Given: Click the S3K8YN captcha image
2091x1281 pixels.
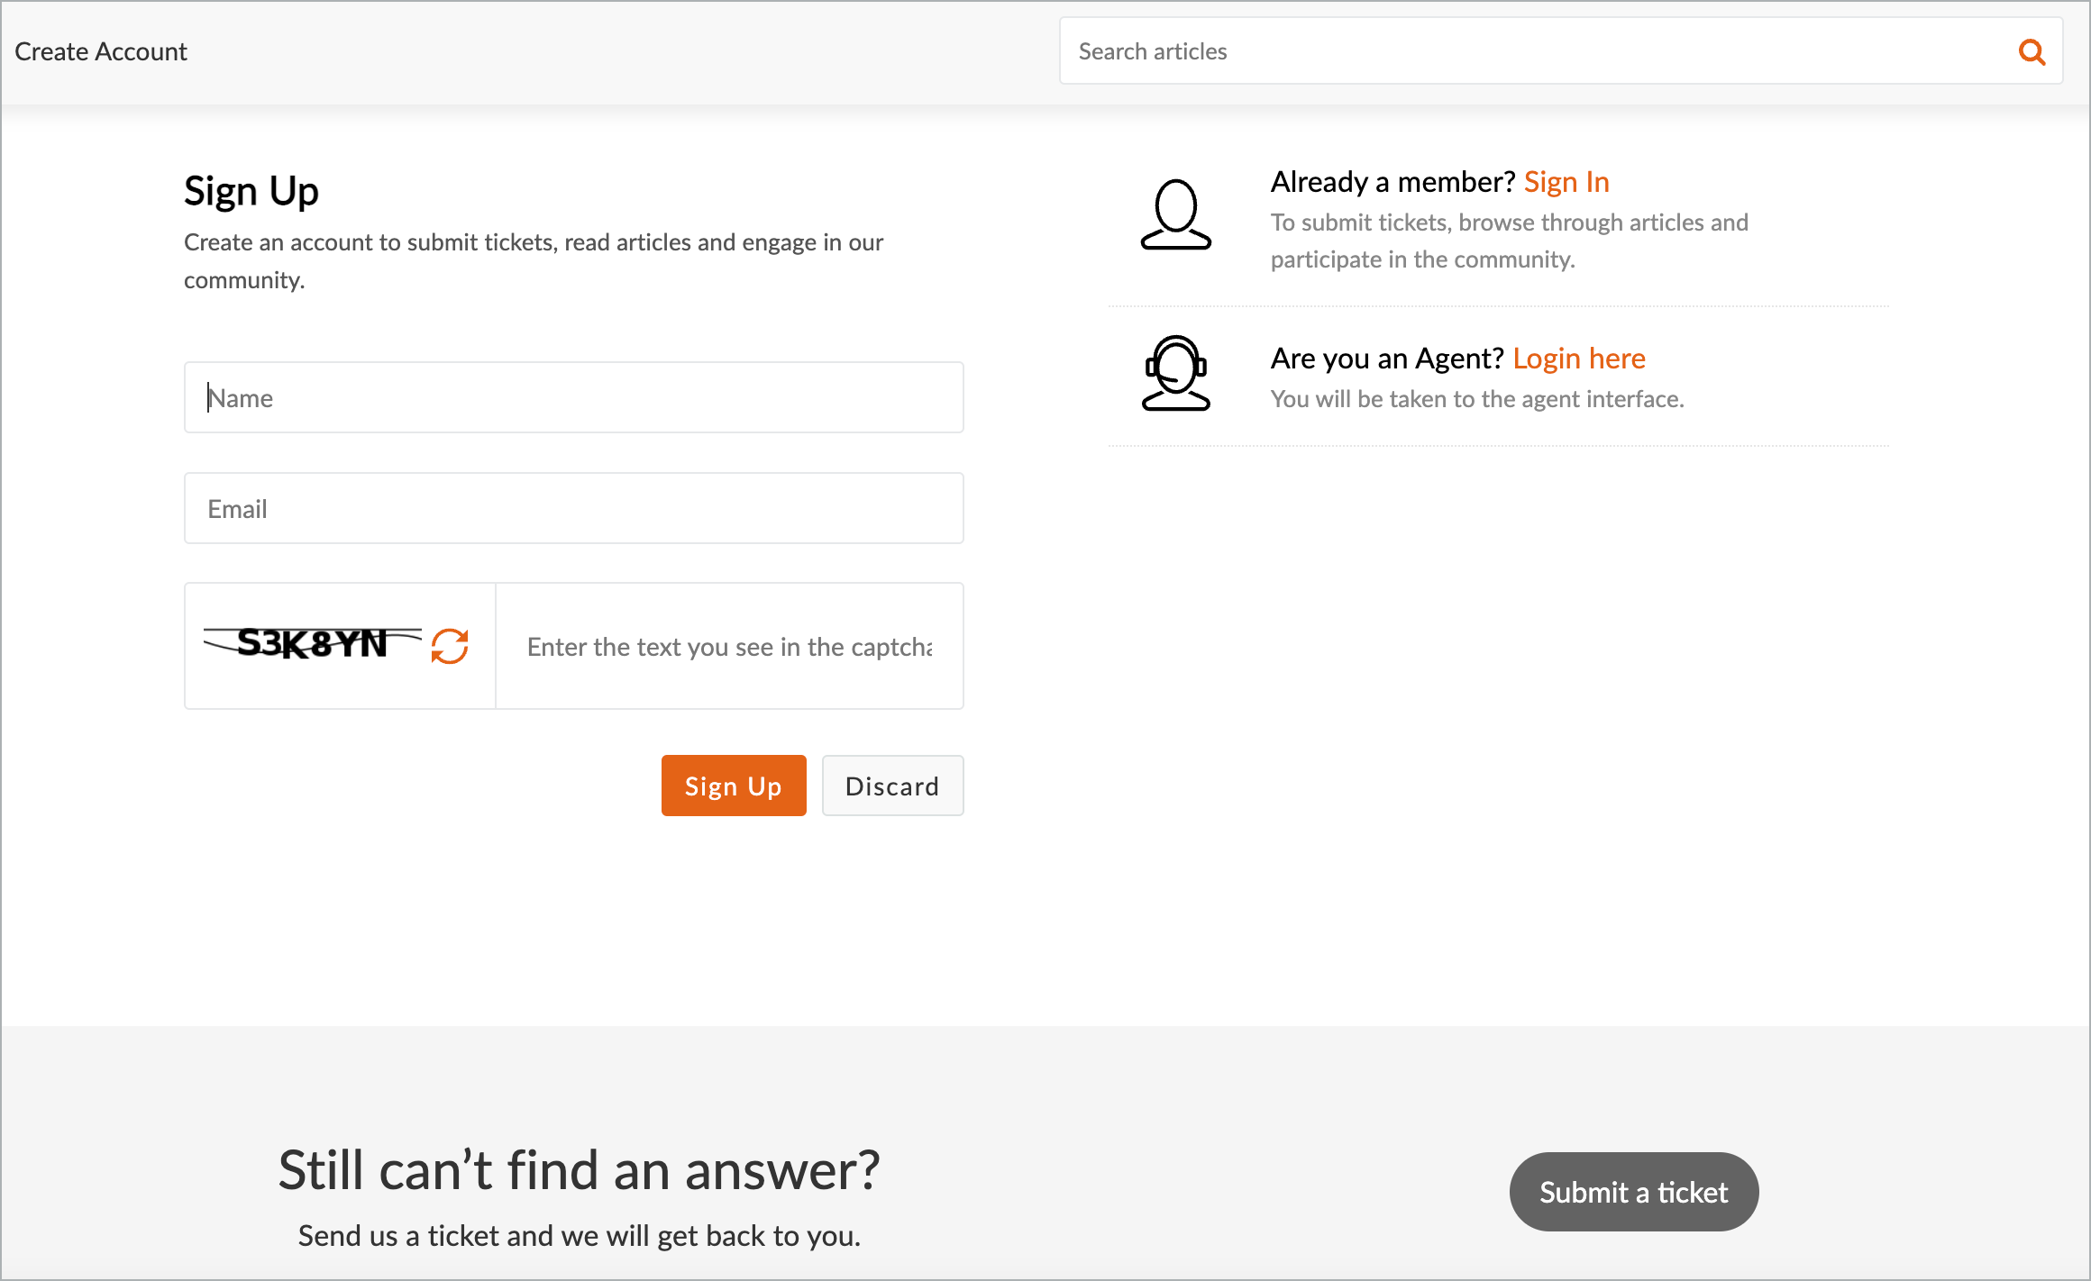Looking at the screenshot, I should (312, 643).
